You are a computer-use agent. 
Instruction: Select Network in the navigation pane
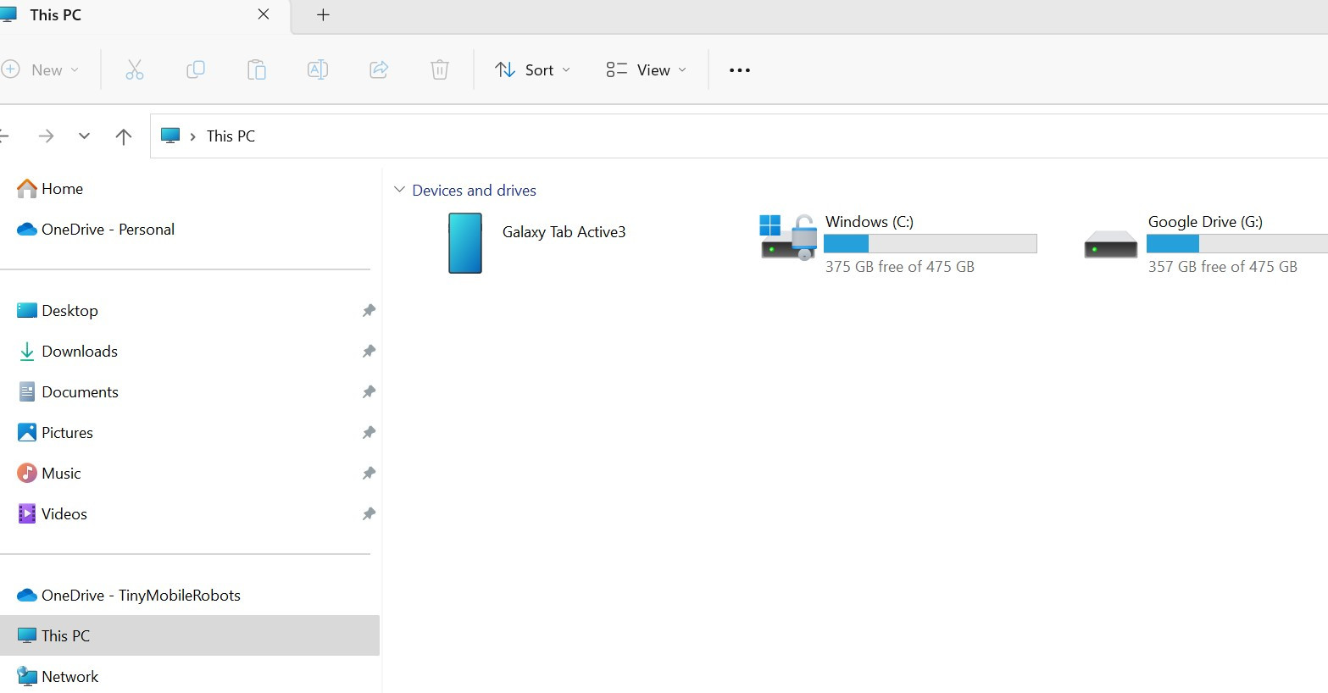tap(69, 677)
